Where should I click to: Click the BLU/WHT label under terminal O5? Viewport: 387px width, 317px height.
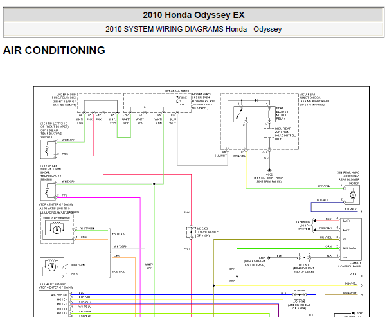click(172, 122)
